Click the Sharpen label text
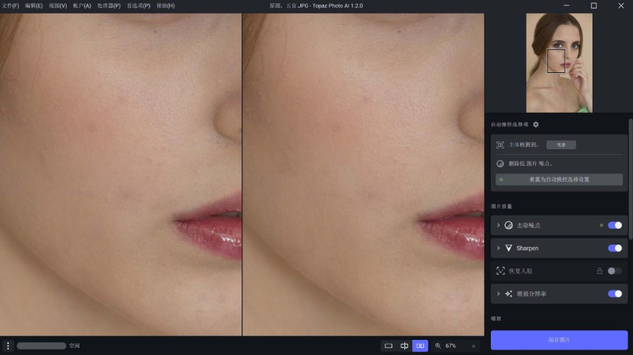 527,249
